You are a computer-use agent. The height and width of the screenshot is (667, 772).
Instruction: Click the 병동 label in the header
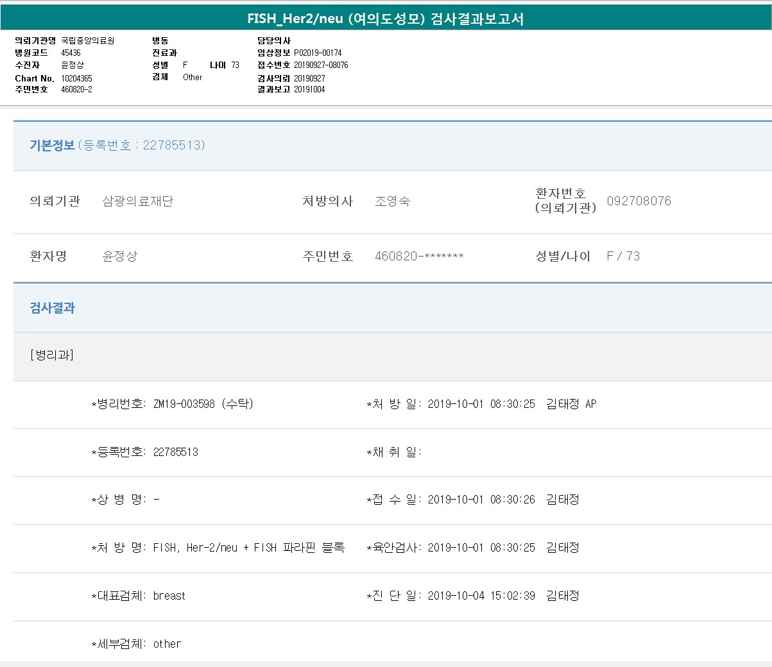point(160,40)
